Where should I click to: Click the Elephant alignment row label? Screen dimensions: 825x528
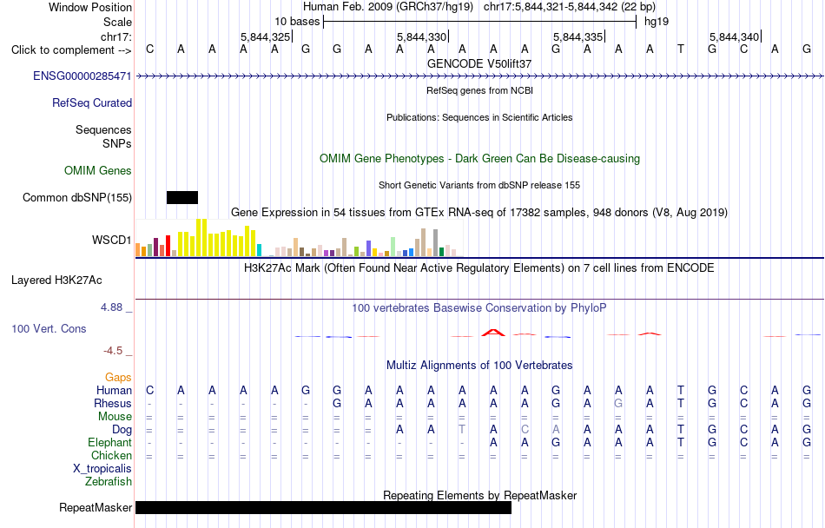click(x=110, y=443)
